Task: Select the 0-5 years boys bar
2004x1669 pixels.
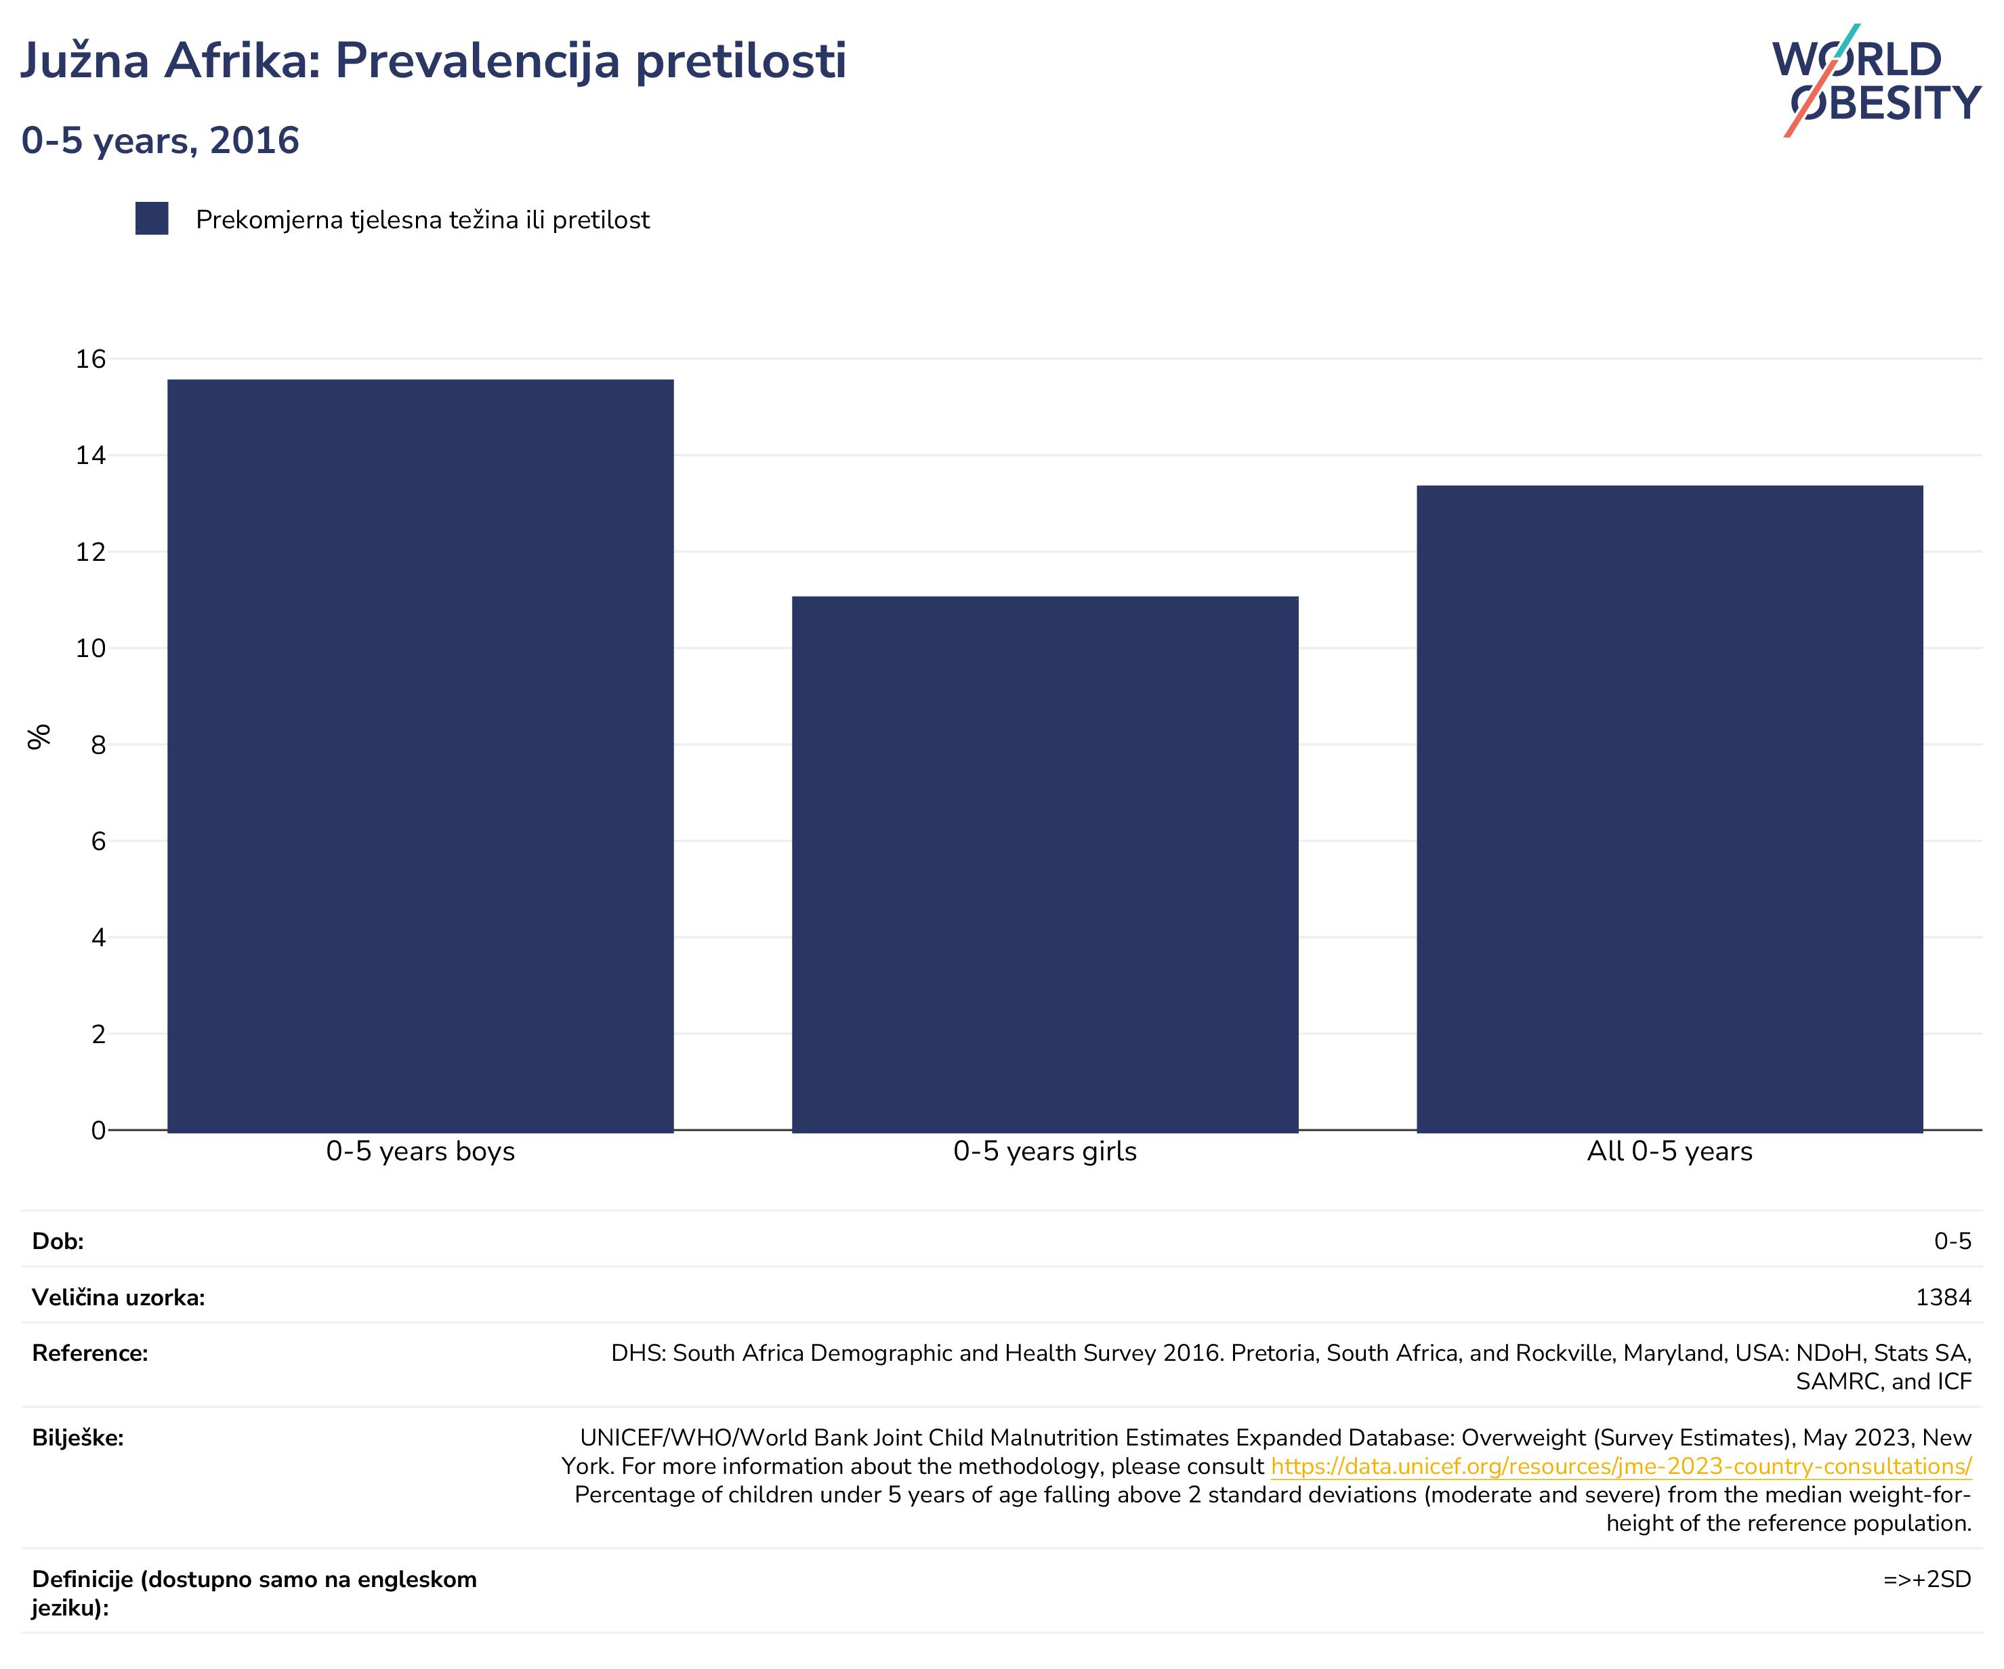Action: (x=421, y=756)
